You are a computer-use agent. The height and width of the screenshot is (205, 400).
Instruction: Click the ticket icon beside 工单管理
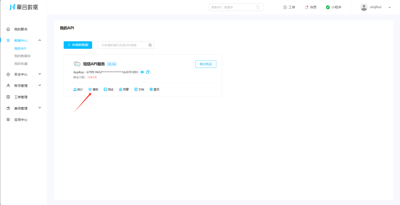point(8,97)
